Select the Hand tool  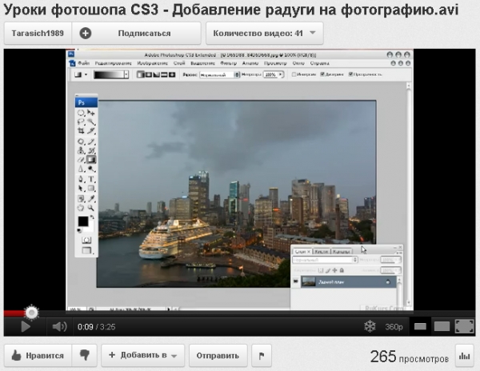pyautogui.click(x=81, y=208)
